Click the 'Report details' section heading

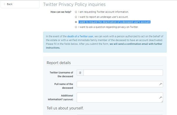(59, 63)
